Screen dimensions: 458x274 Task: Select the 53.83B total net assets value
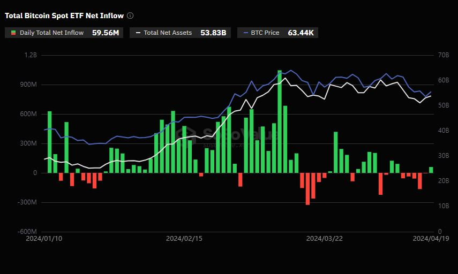pos(213,33)
